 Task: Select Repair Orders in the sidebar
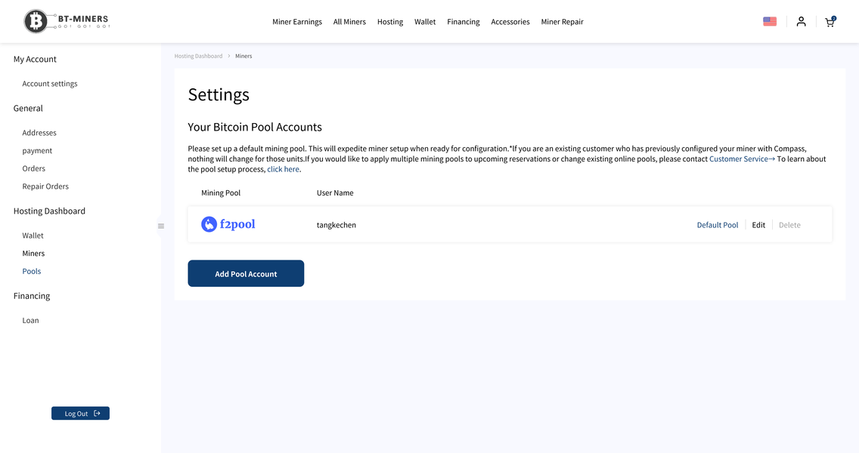tap(45, 186)
